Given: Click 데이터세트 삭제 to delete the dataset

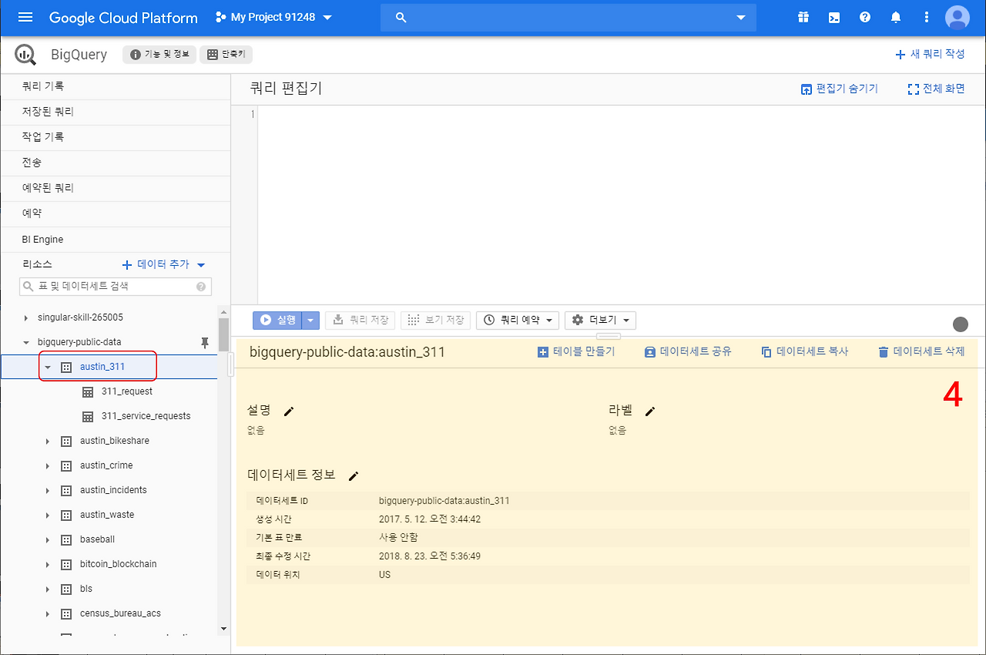Looking at the screenshot, I should tap(921, 351).
